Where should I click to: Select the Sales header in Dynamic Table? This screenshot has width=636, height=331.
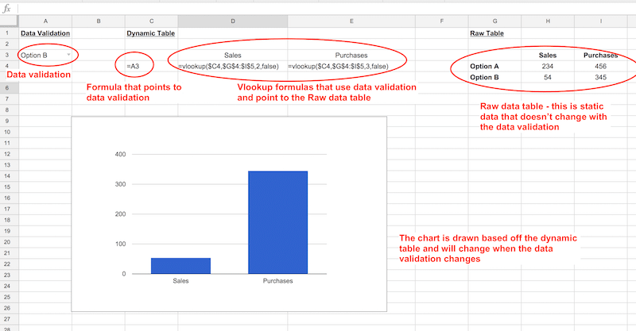click(233, 55)
